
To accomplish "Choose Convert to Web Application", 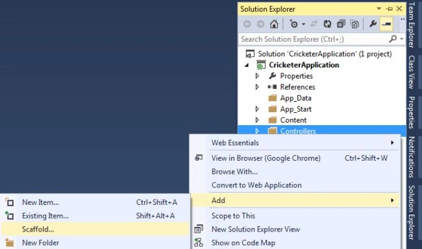I will point(295,185).
